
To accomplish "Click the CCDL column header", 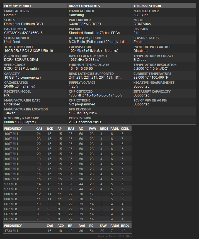I will point(125,129).
